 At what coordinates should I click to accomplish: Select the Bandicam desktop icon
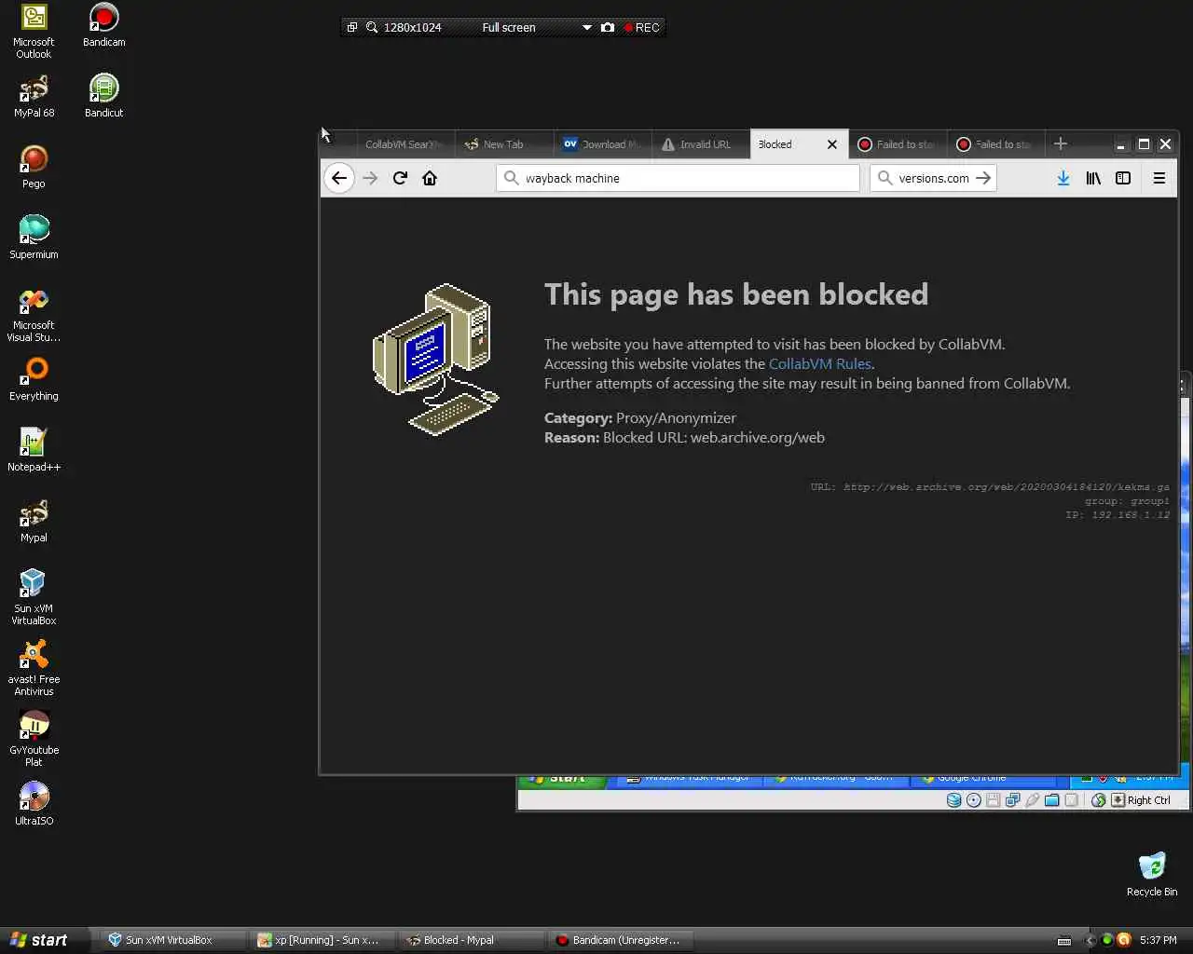(104, 24)
